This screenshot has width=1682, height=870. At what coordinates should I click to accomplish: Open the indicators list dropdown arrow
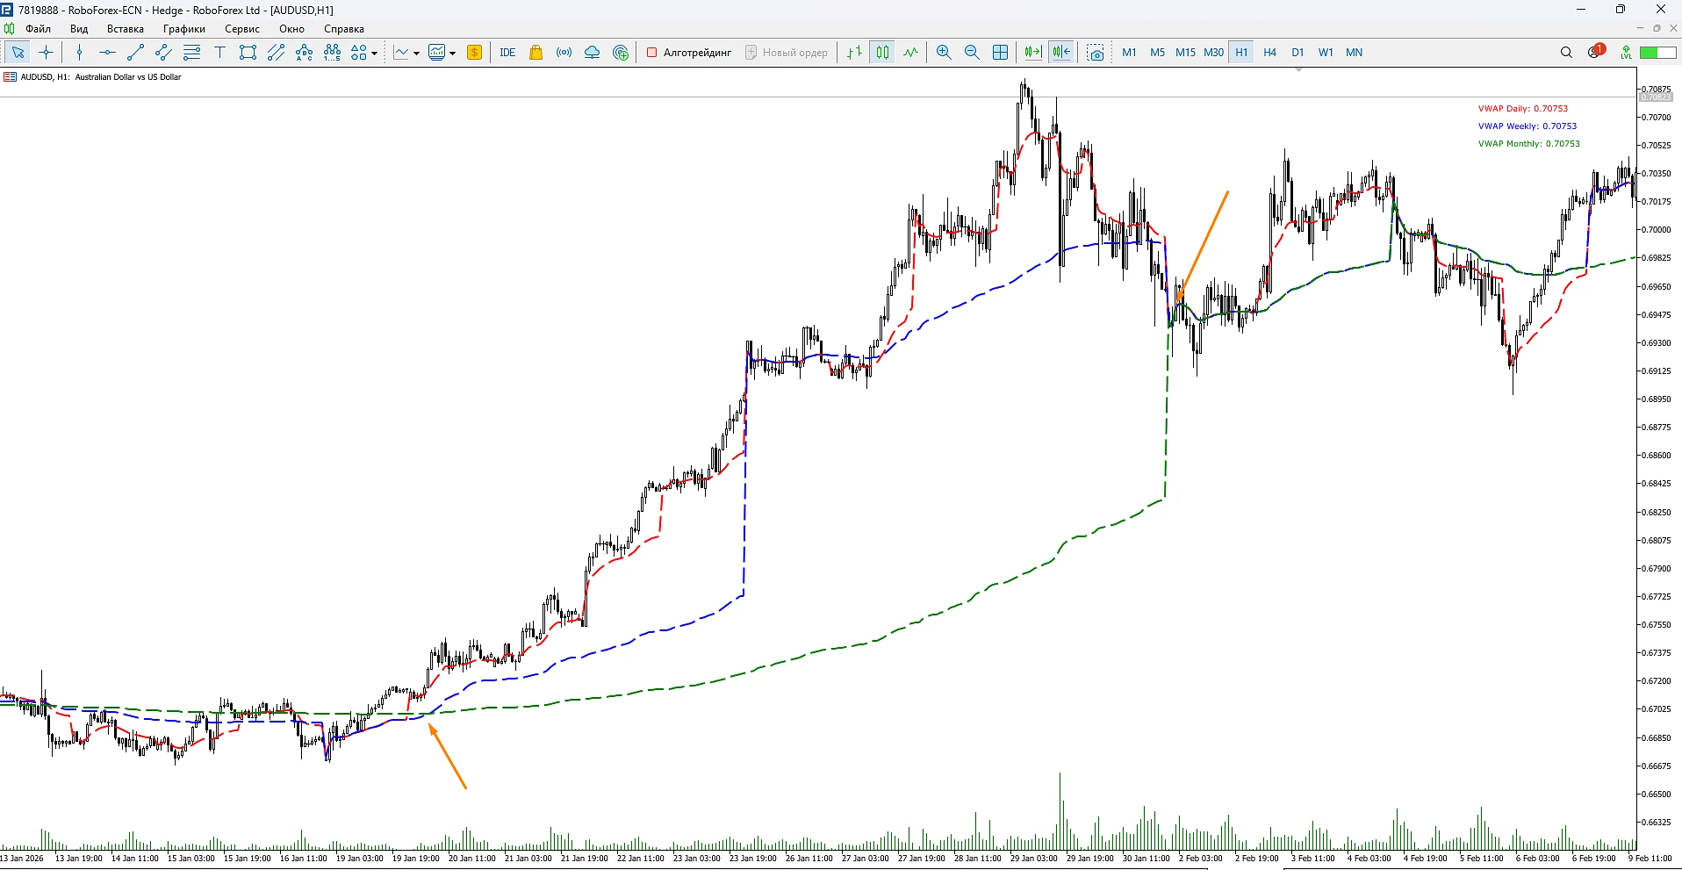(x=416, y=54)
